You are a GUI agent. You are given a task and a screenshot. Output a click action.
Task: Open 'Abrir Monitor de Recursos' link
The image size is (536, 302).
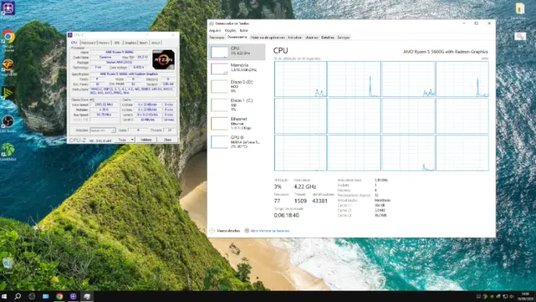click(270, 231)
